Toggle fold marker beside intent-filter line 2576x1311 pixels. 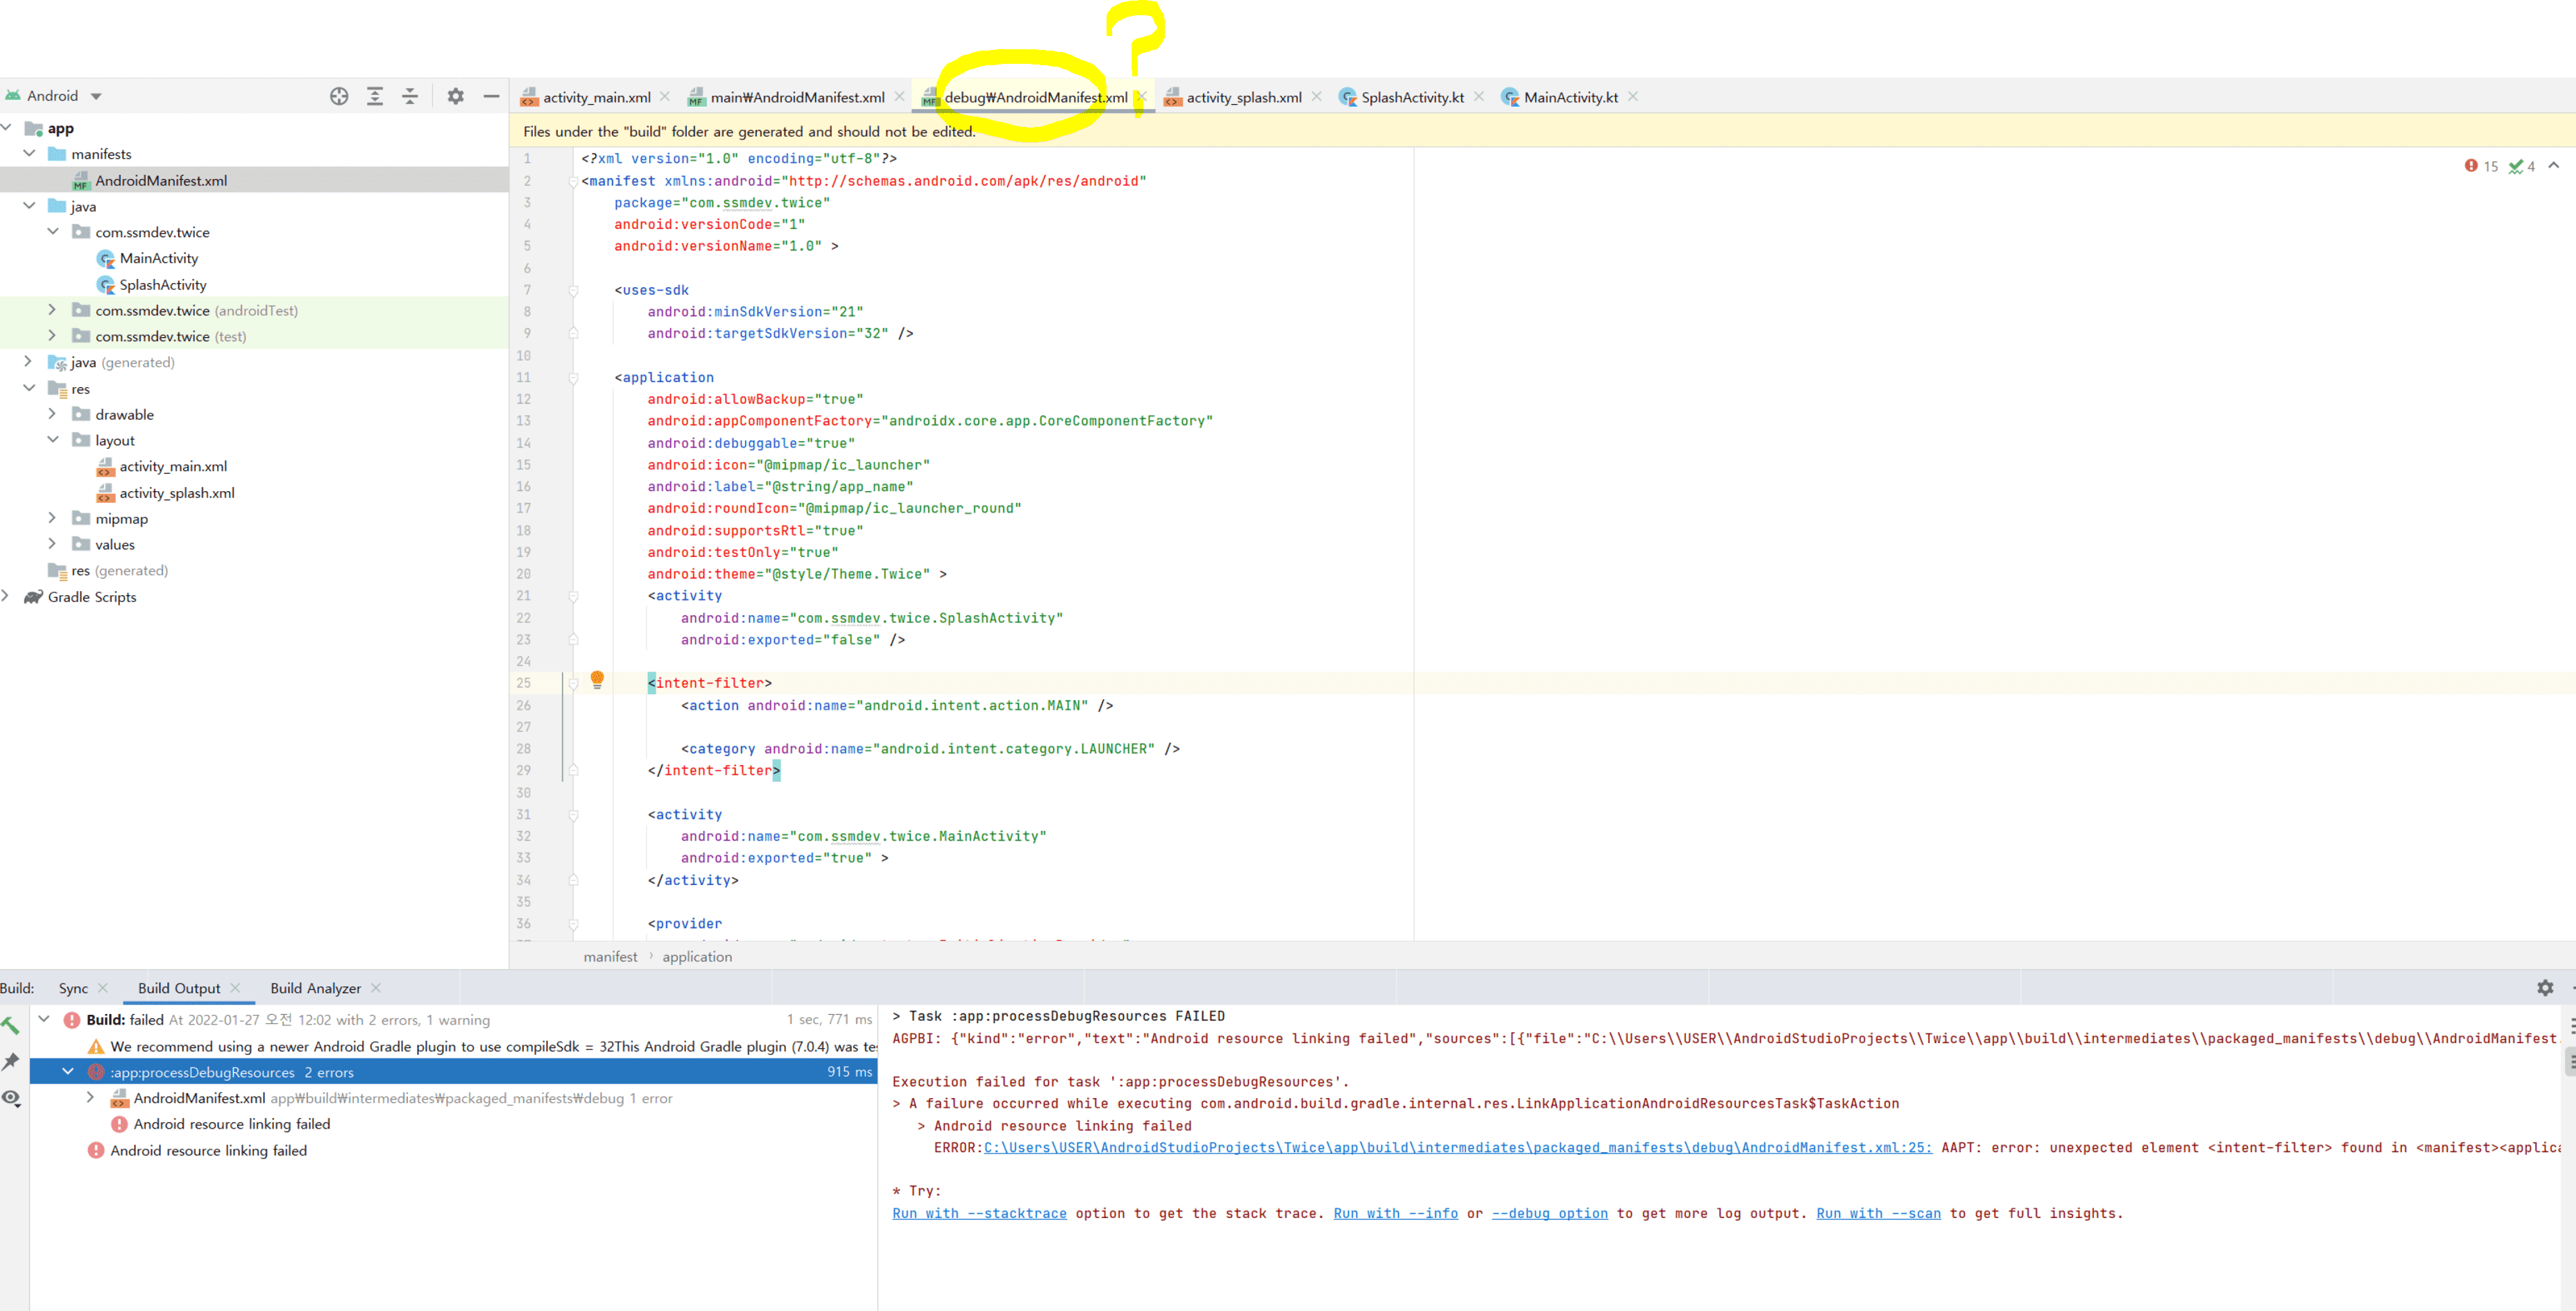pos(574,683)
